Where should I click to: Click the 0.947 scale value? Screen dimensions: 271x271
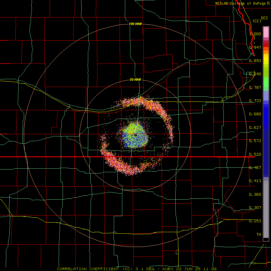(255, 47)
